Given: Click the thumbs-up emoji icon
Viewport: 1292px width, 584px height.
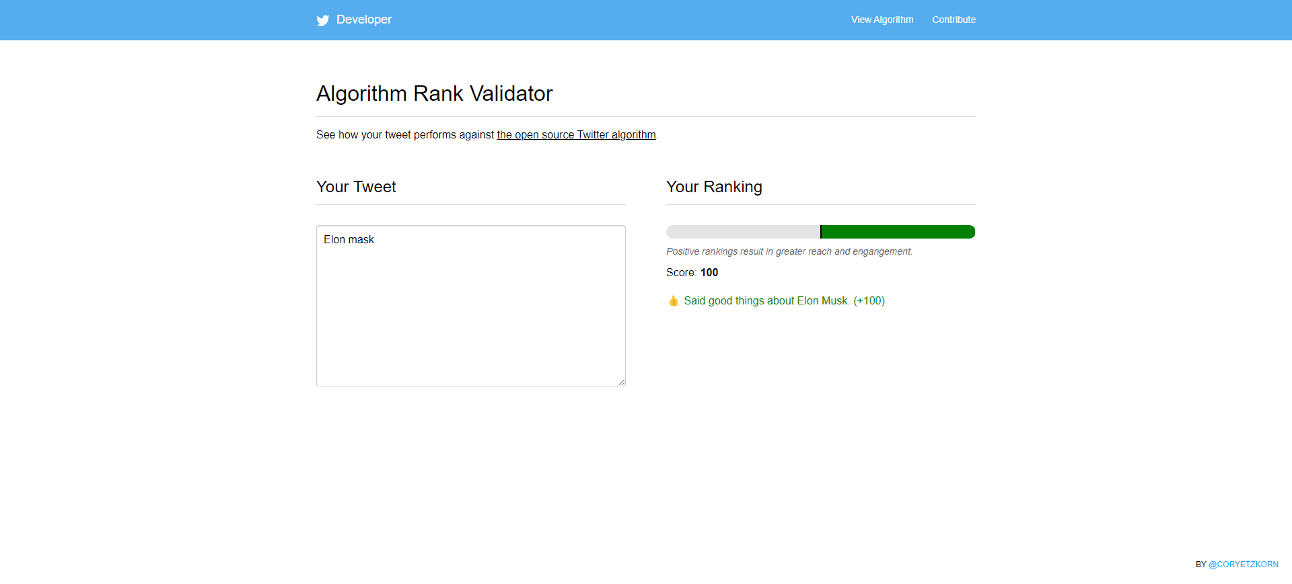Looking at the screenshot, I should click(673, 300).
